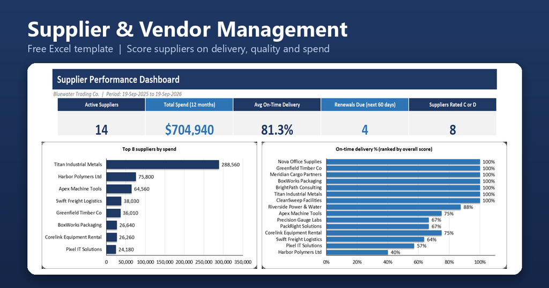Viewport: 549px width, 288px height.
Task: Select the Active Suppliers header cell
Action: click(x=101, y=104)
